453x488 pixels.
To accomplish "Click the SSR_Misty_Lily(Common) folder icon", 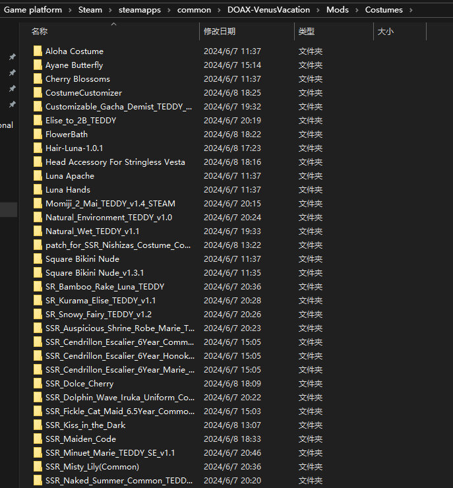I will (38, 466).
